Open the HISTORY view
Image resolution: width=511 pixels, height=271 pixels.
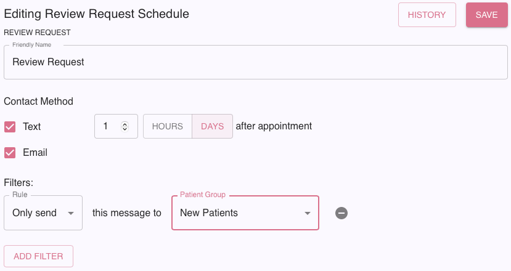(x=427, y=15)
